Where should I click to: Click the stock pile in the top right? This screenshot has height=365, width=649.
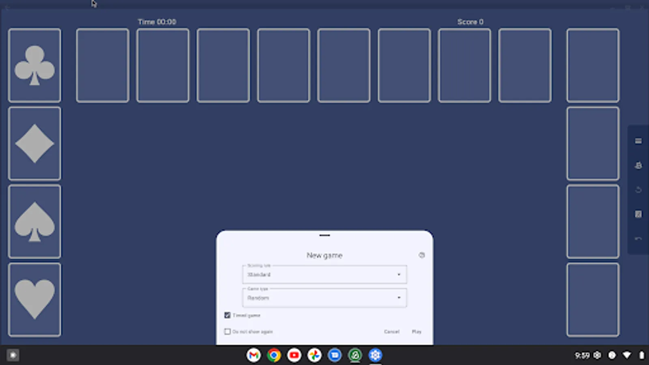point(592,65)
